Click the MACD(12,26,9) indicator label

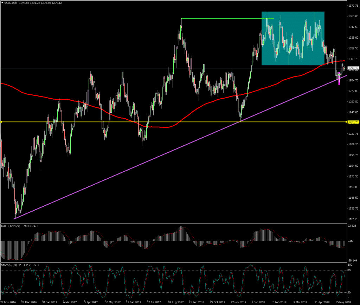19,226
